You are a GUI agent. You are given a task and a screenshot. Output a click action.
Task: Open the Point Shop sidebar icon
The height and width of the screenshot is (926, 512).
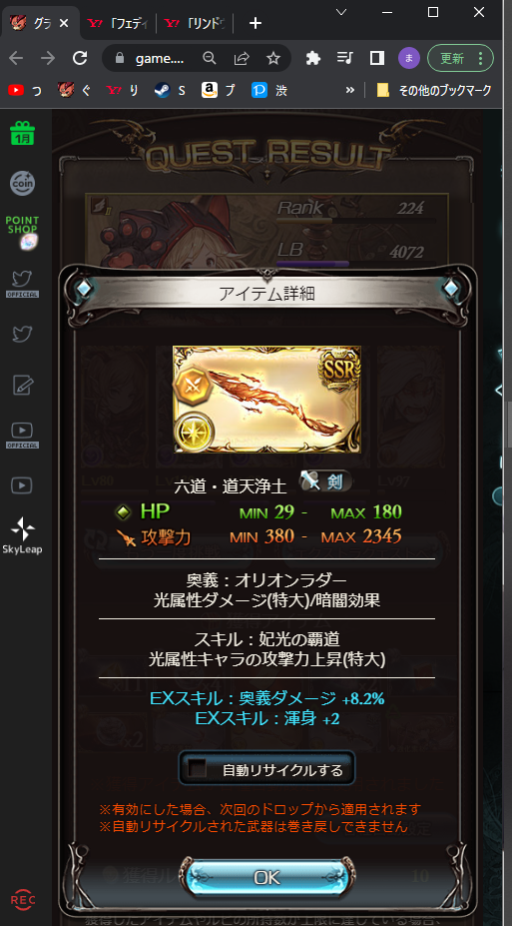tap(22, 232)
